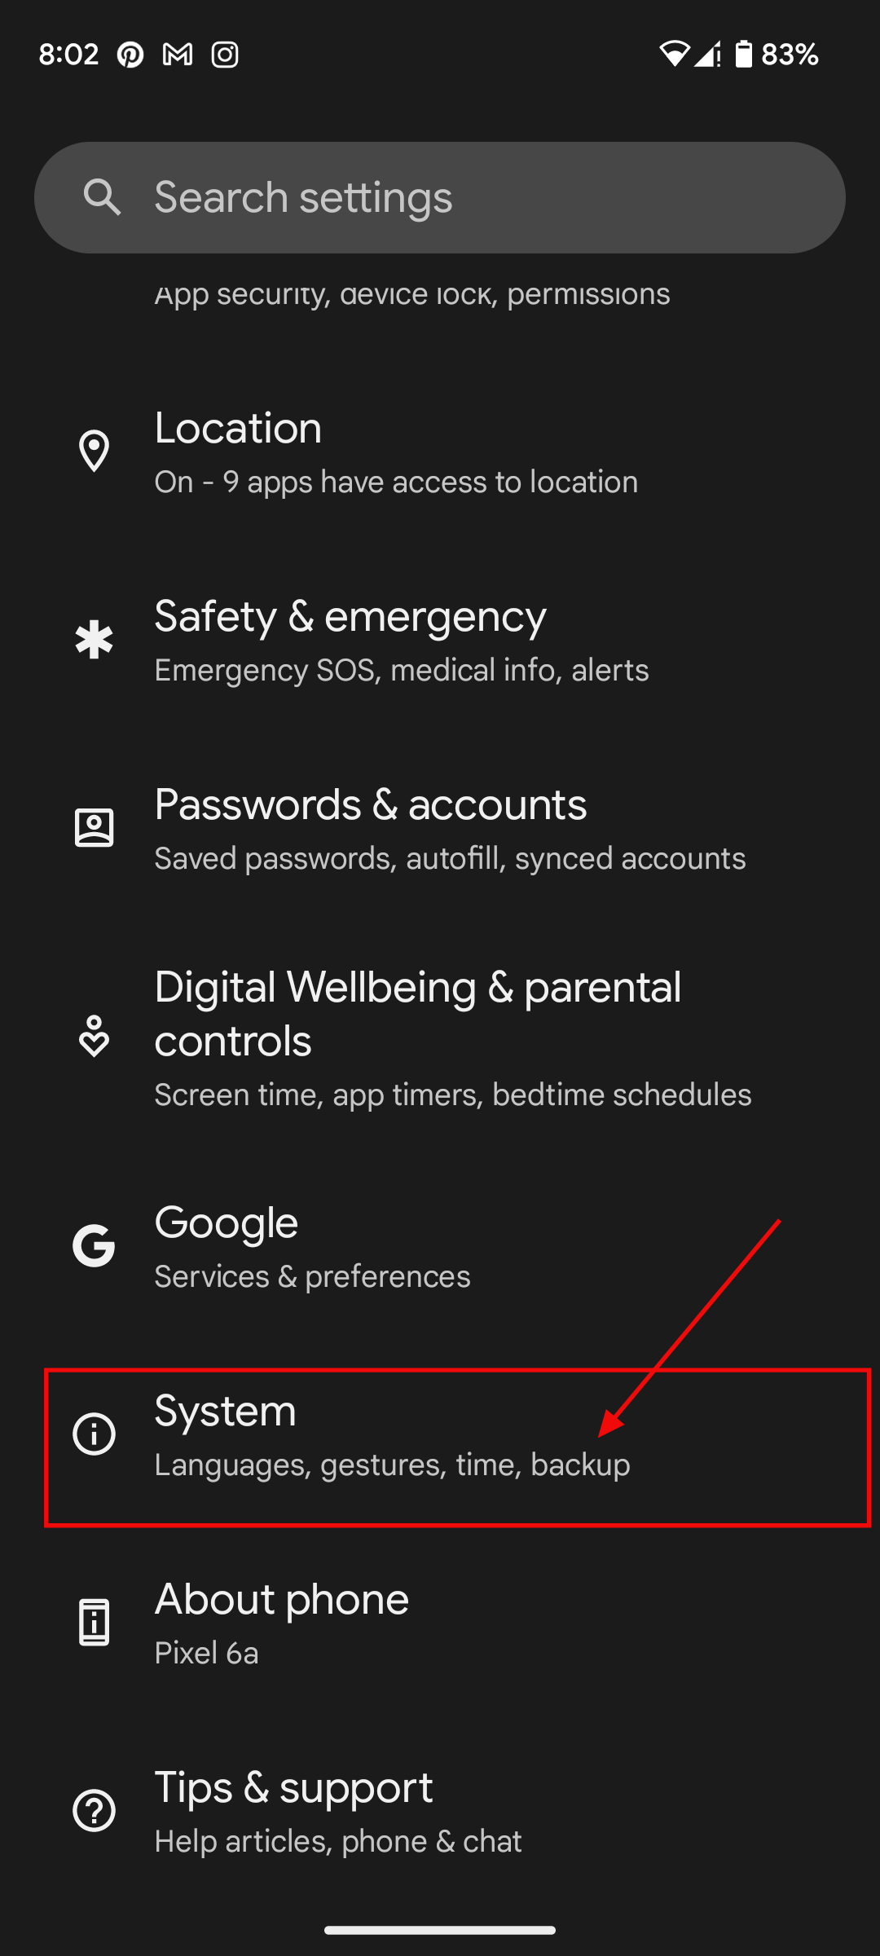Focus the Search settings field
The image size is (880, 1956).
440,197
